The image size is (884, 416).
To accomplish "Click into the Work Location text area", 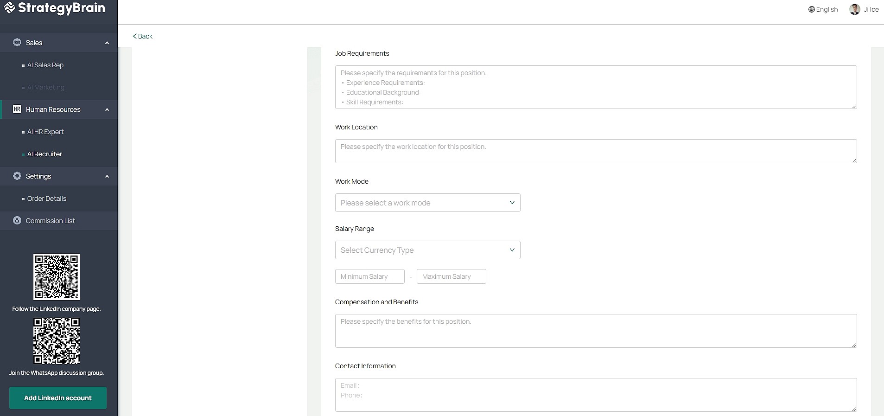I will click(596, 151).
